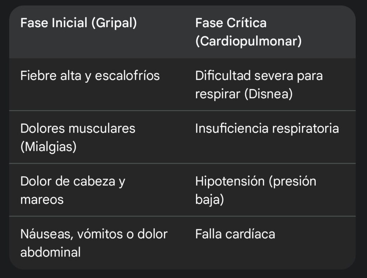Click the word 'Cardiopulmonar' in the header
Viewport: 367px width, 278px height.
coord(249,41)
